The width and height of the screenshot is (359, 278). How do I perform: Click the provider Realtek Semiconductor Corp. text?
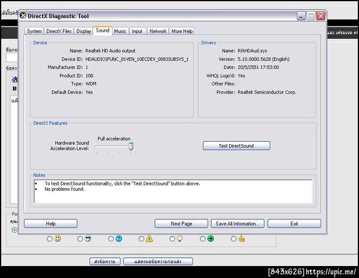tap(267, 92)
